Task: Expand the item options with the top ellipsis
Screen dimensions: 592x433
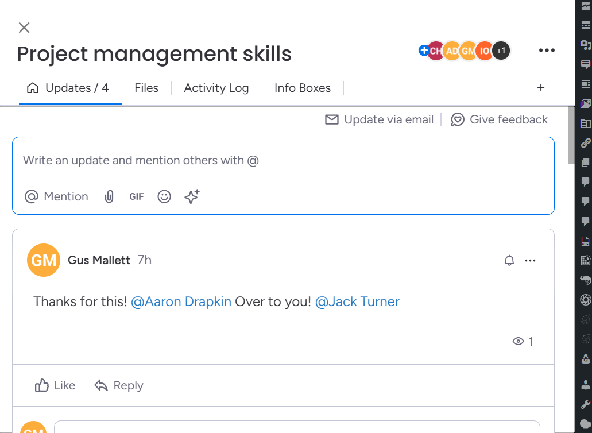Action: click(x=546, y=51)
